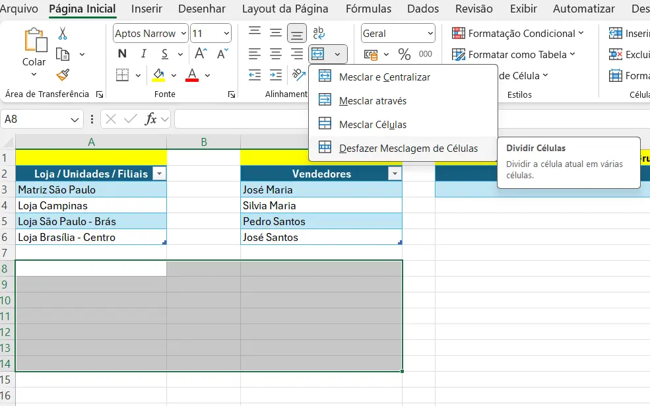This screenshot has width=650, height=406.
Task: Choose Desfazer Mesclagem de Células option
Action: 408,149
